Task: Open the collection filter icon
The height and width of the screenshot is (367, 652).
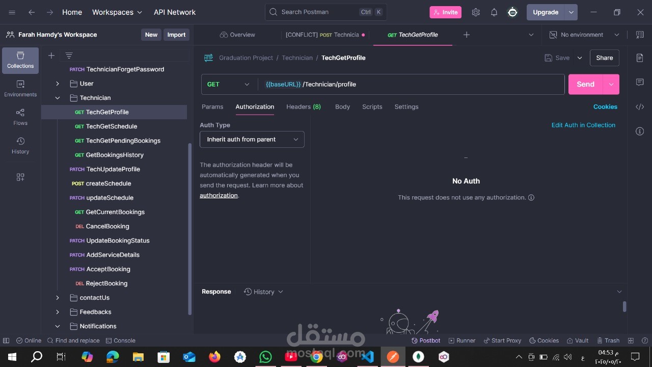Action: [x=69, y=56]
